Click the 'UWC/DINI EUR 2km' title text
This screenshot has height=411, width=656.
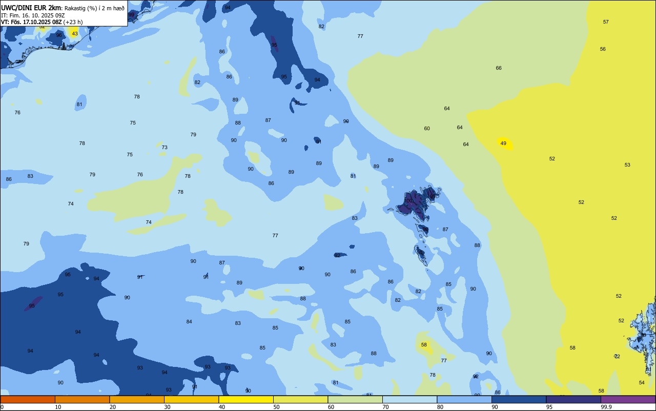(x=31, y=7)
